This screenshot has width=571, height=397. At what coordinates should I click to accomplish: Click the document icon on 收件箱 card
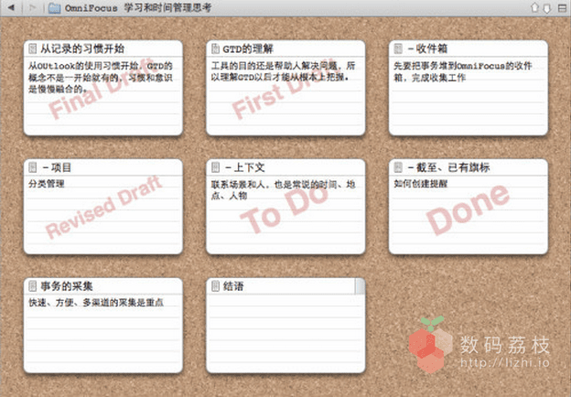[x=398, y=48]
